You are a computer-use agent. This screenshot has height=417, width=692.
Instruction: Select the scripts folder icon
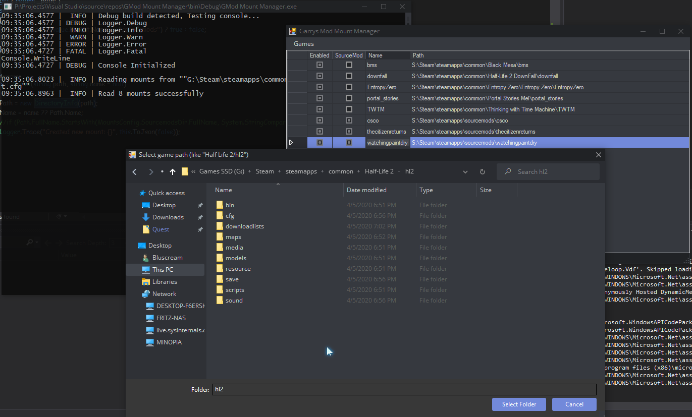pos(220,290)
